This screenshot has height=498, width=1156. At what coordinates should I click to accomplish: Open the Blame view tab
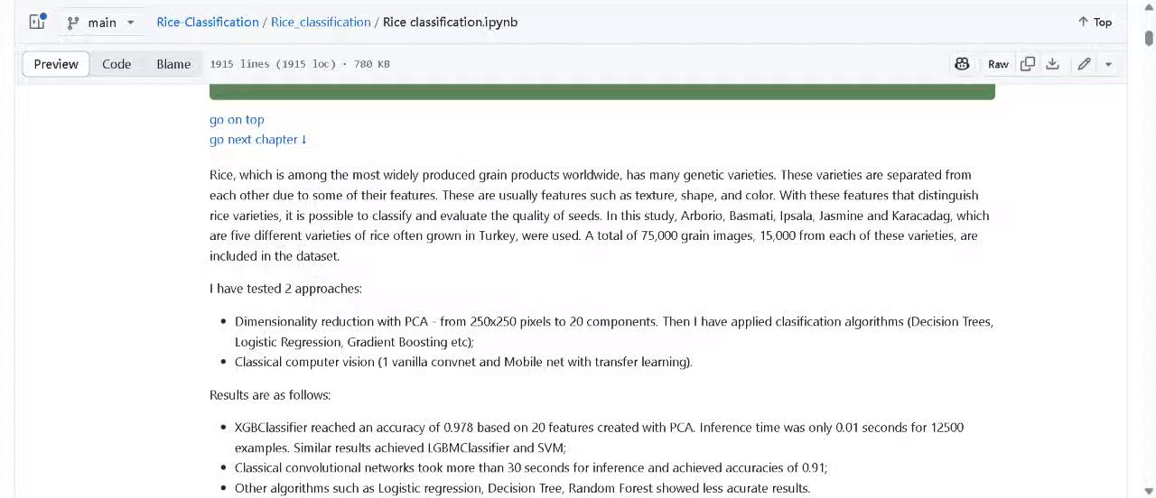pos(173,64)
